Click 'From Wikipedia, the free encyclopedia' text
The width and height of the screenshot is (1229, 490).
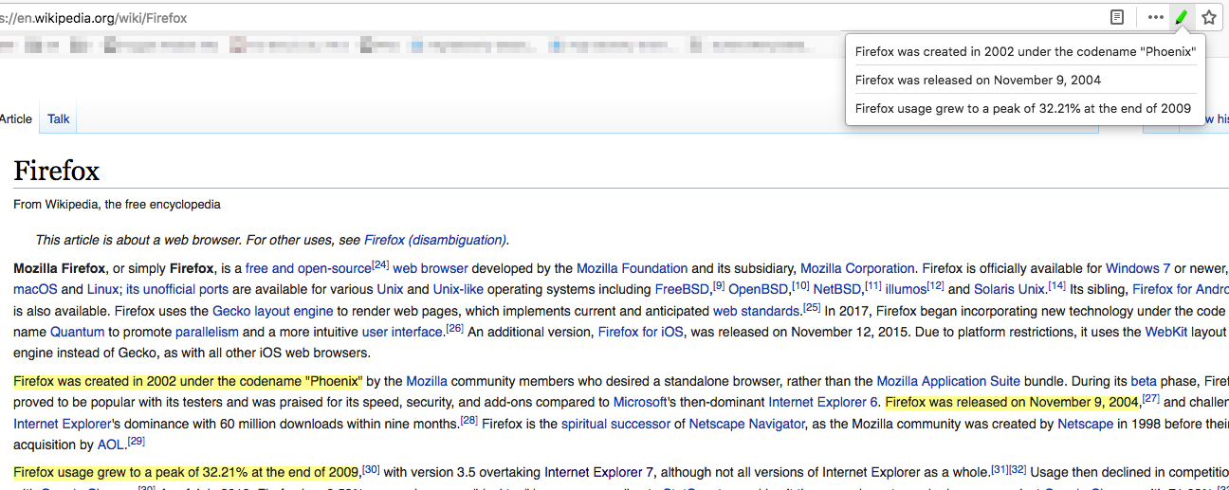[x=117, y=204]
